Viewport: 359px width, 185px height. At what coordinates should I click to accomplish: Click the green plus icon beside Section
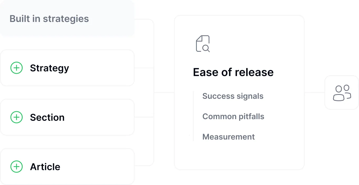point(17,117)
